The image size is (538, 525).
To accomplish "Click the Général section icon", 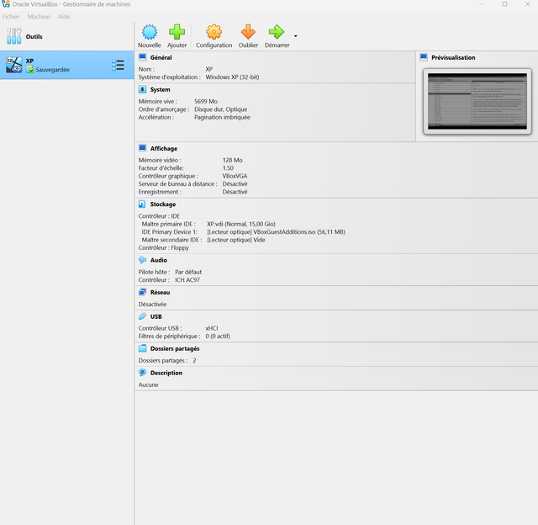I will coord(142,57).
